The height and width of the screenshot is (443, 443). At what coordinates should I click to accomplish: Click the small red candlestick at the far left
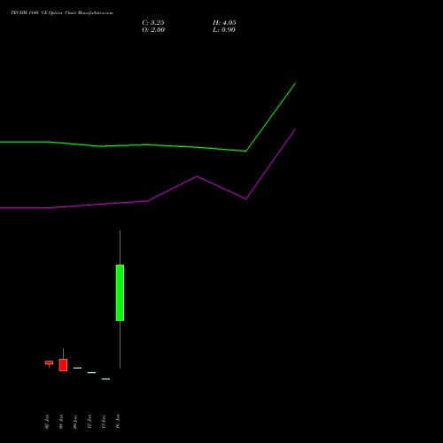pos(49,362)
